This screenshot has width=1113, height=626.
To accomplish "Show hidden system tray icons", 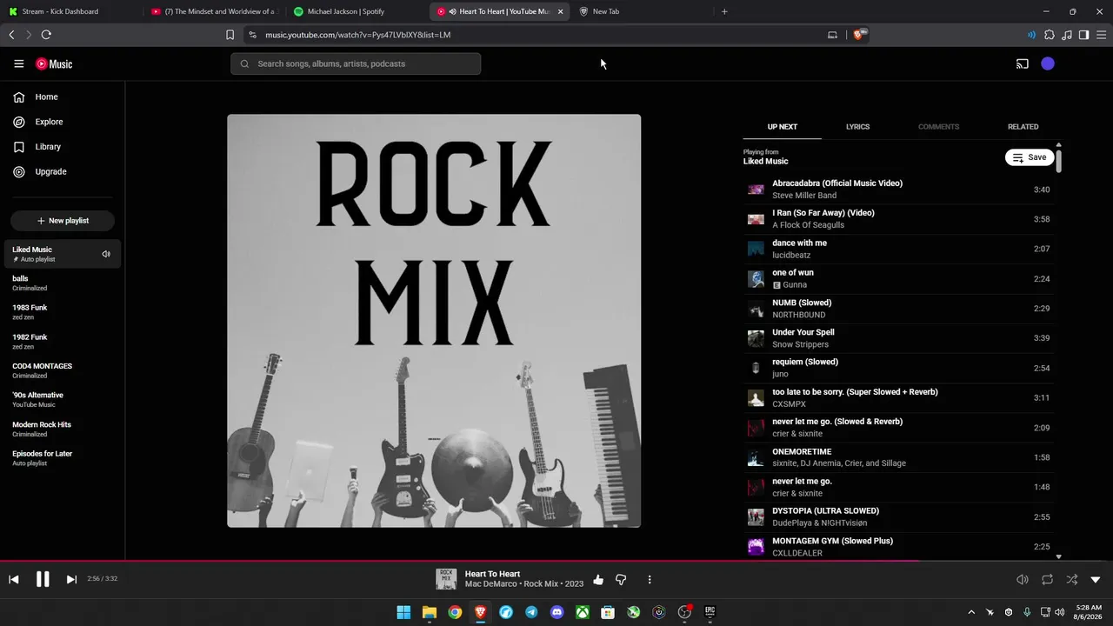I will (971, 612).
